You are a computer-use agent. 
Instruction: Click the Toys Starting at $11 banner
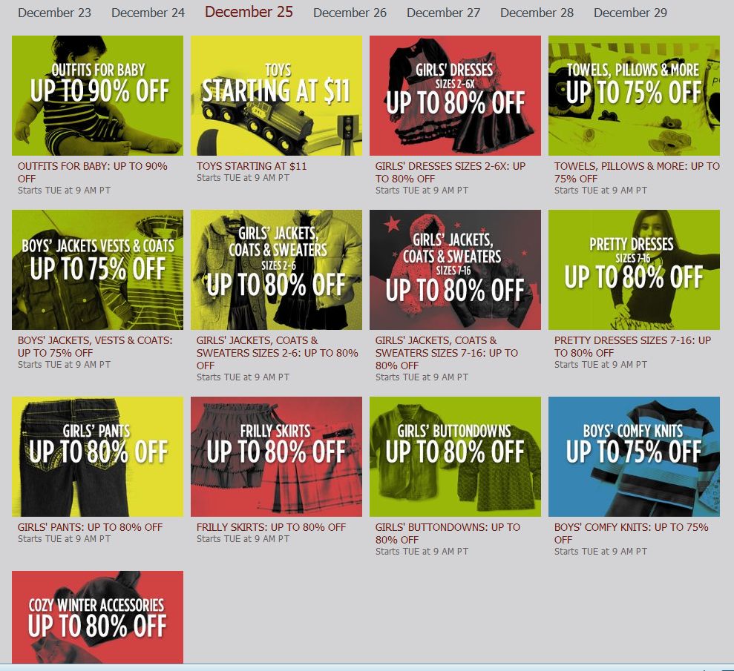point(276,96)
